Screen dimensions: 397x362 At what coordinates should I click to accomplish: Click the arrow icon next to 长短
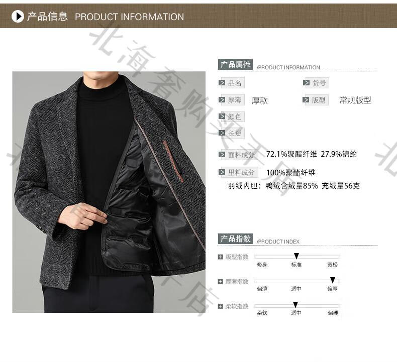[222, 133]
